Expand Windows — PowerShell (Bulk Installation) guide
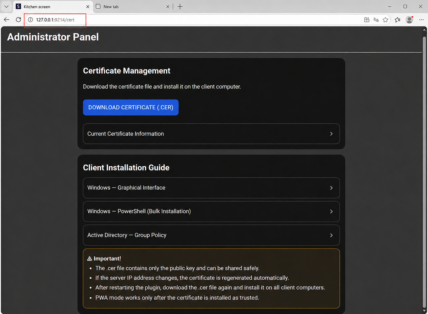Screen dimensions: 428x314 tap(211, 211)
